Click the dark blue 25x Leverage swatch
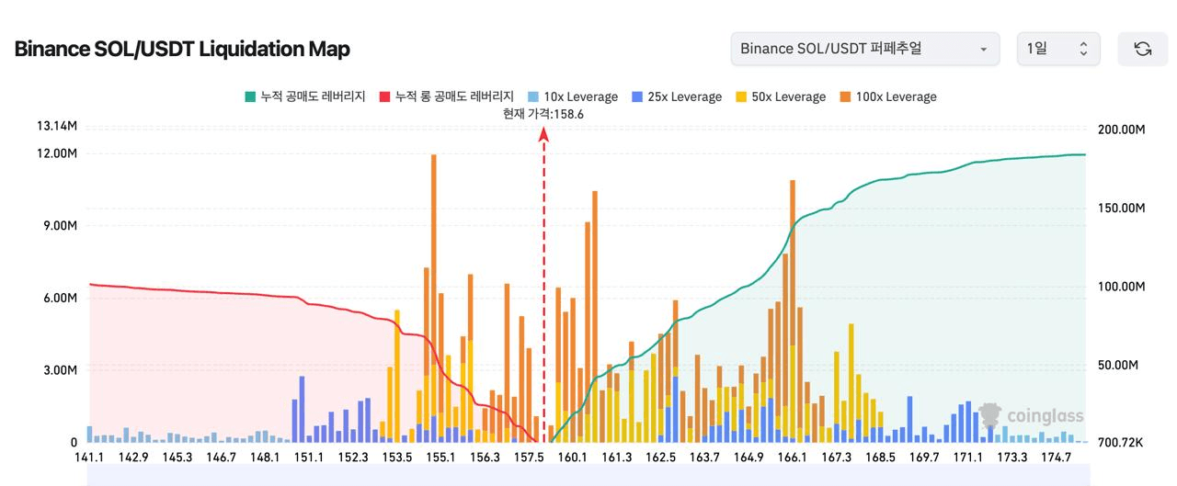Viewport: 1177px width, 486px height. coord(637,96)
